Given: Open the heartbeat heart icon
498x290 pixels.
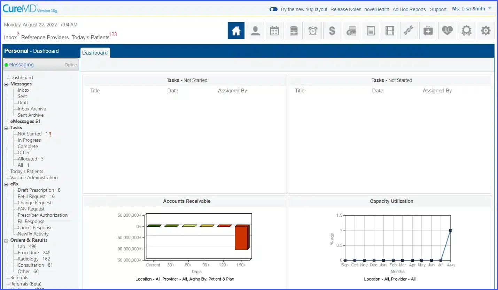Looking at the screenshot, I should tap(447, 31).
